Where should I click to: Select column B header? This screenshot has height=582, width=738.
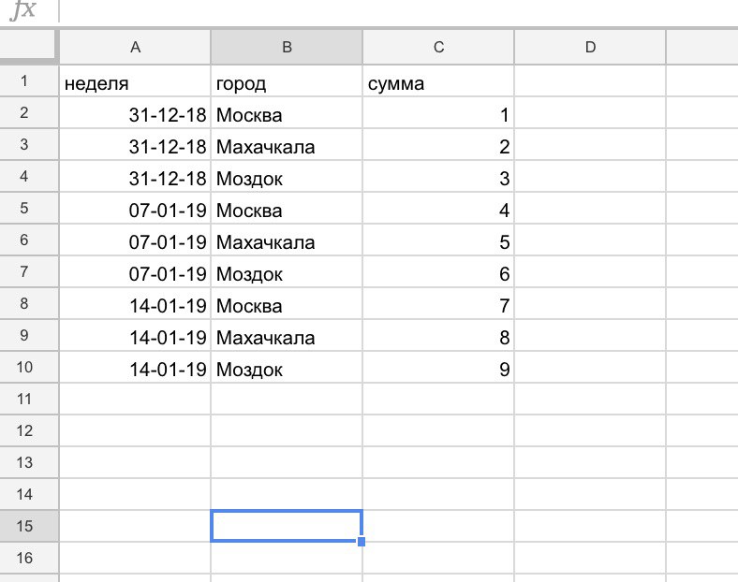pyautogui.click(x=287, y=47)
